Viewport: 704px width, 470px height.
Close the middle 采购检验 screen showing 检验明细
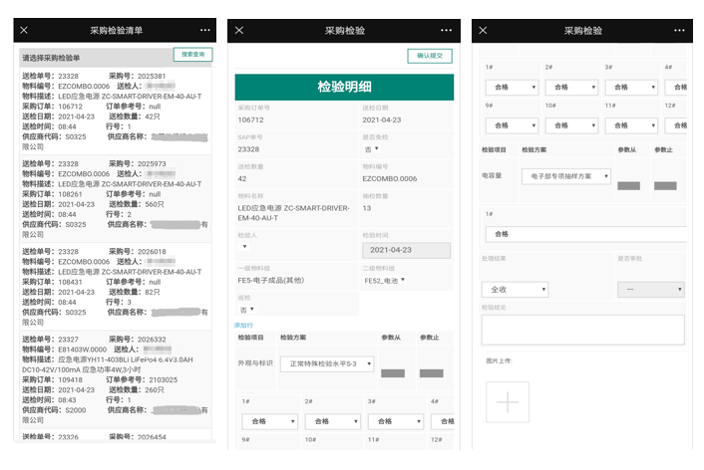[x=239, y=30]
